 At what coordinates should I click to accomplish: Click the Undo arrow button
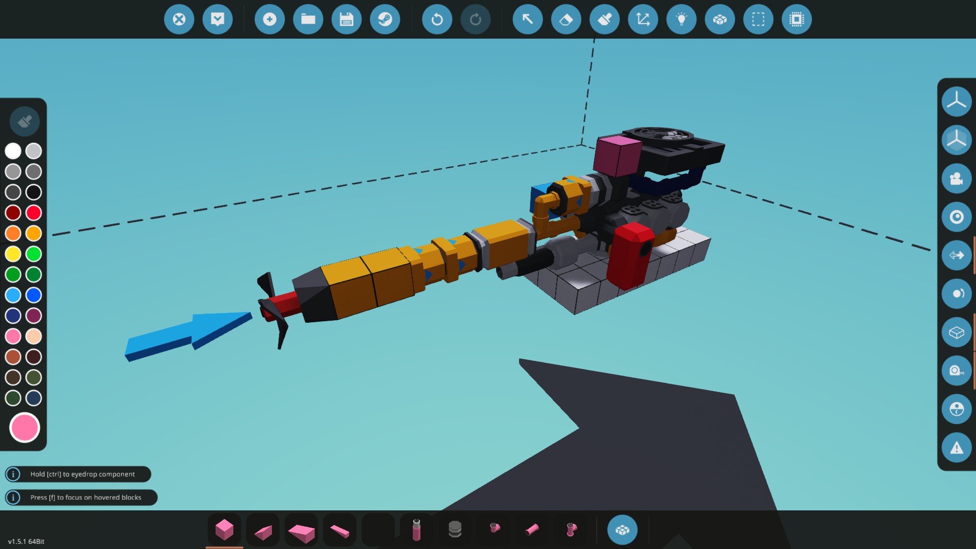[437, 19]
